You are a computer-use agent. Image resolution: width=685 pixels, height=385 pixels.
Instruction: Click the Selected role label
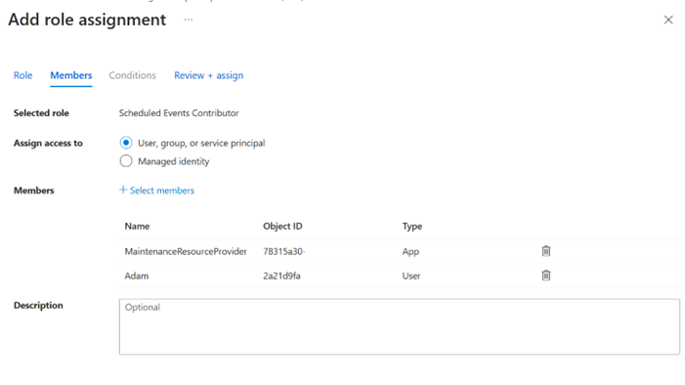click(x=41, y=113)
